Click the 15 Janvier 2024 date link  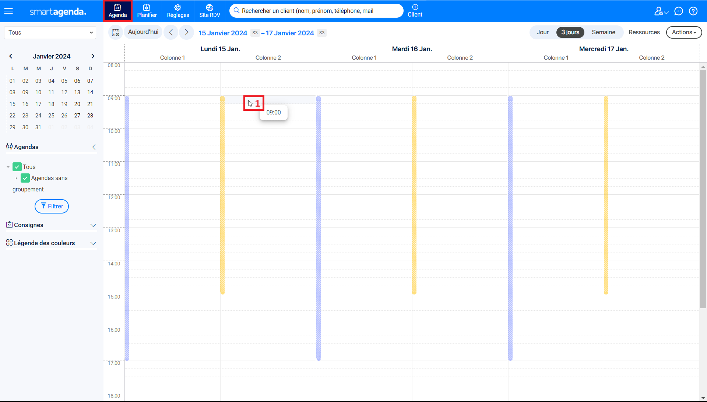click(223, 33)
